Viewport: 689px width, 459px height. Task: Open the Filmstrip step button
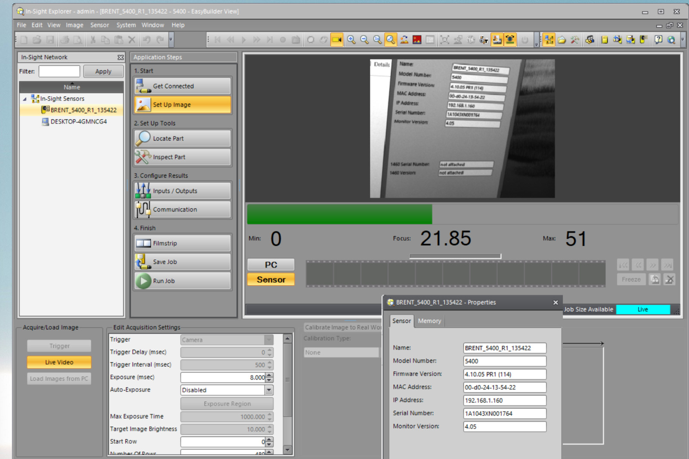coord(183,244)
